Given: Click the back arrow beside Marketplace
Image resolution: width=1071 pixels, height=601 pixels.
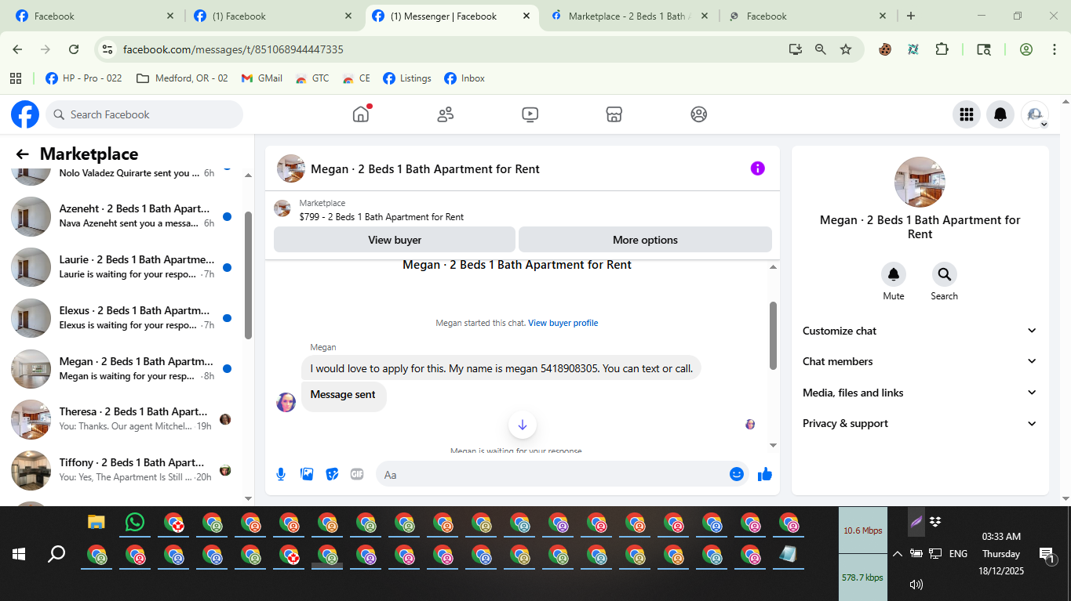Looking at the screenshot, I should (23, 154).
